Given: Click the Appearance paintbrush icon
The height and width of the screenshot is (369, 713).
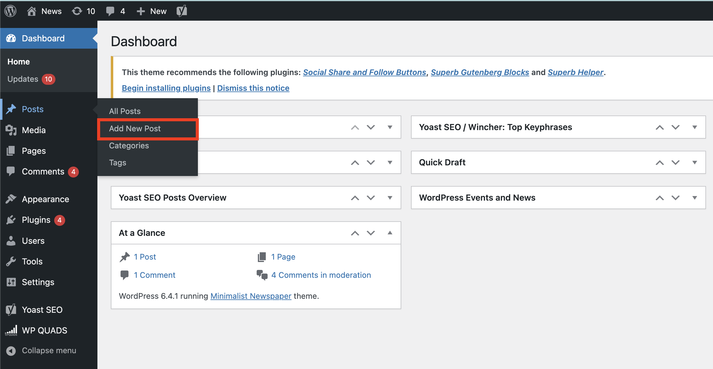Looking at the screenshot, I should 11,199.
